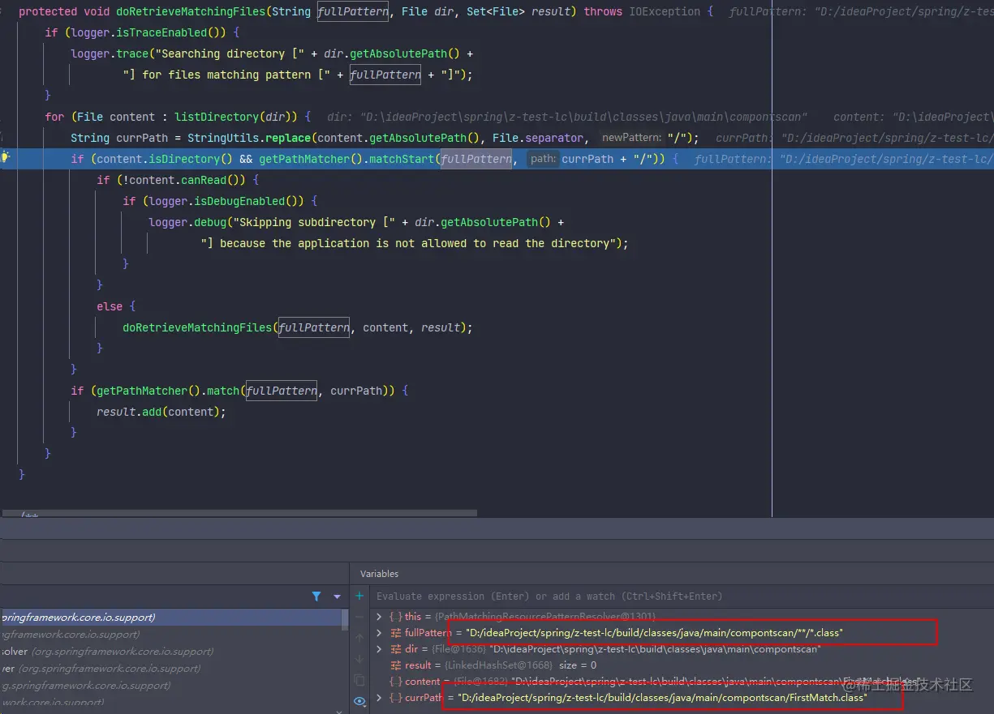The image size is (994, 714).
Task: Select the second stack frame row
Action: [x=170, y=635]
